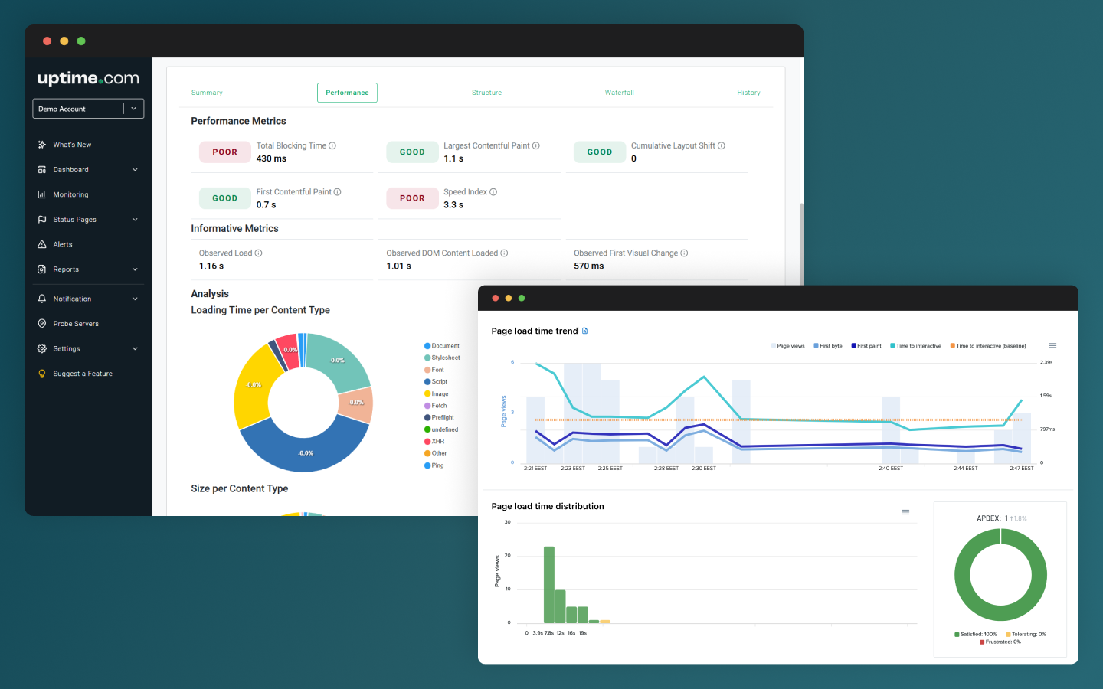Toggle Time to interactive legend entry
Image resolution: width=1103 pixels, height=689 pixels.
pyautogui.click(x=915, y=346)
